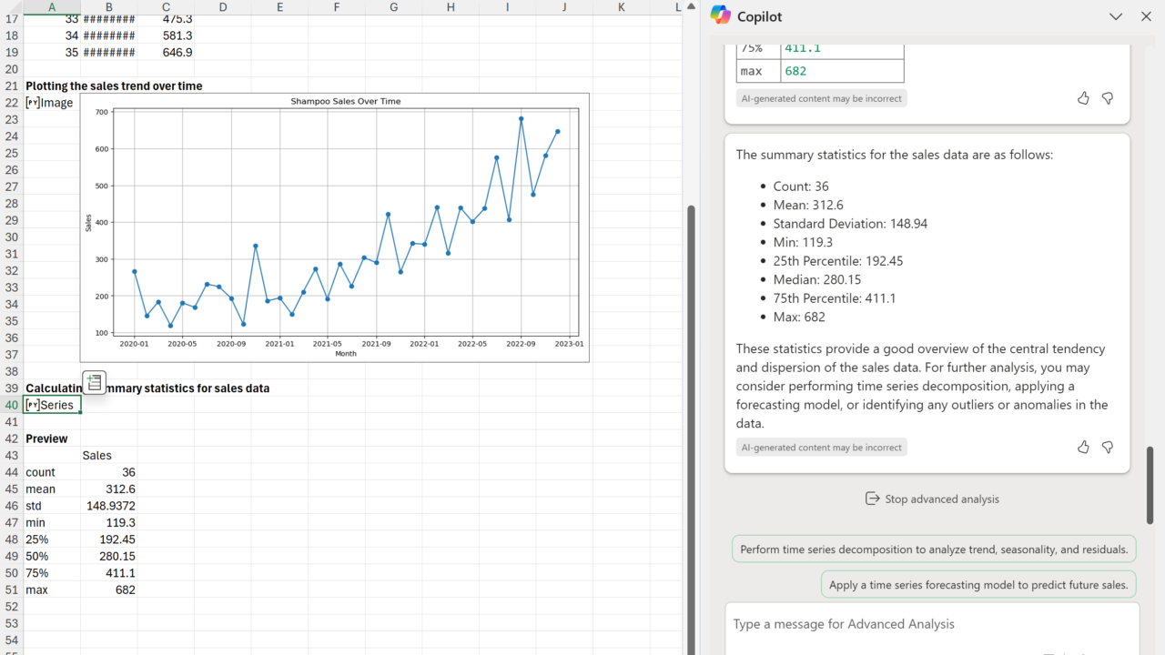Click the Python object icon in Image cell
Screen dimensions: 1165x655
pos(32,103)
